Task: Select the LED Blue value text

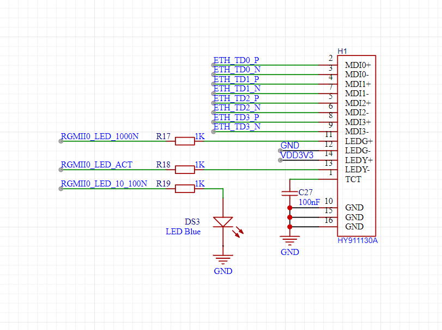Action: [x=183, y=232]
